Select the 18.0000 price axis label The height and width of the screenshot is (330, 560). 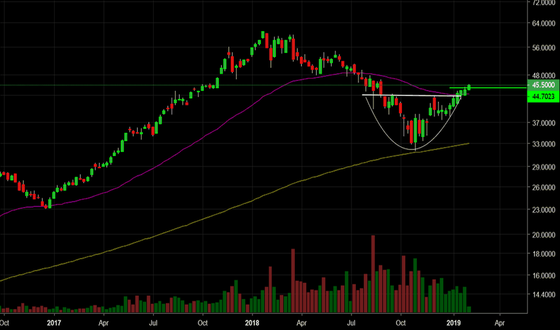pyautogui.click(x=544, y=254)
